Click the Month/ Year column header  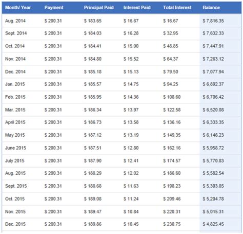[18, 8]
